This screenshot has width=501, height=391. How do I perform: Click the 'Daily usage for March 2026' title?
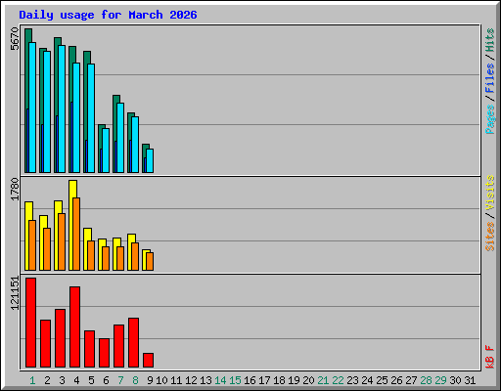click(108, 15)
